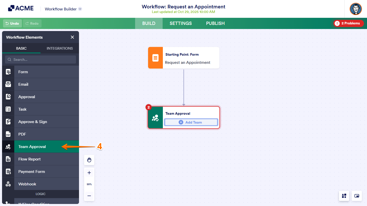The width and height of the screenshot is (367, 206).
Task: Click the red error badge on node
Action: (x=149, y=107)
